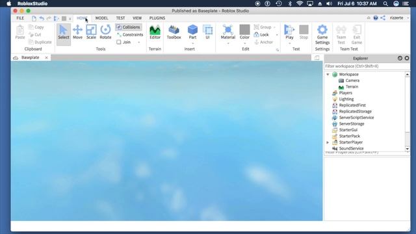Choose the Scale tool
The height and width of the screenshot is (234, 416).
click(91, 32)
